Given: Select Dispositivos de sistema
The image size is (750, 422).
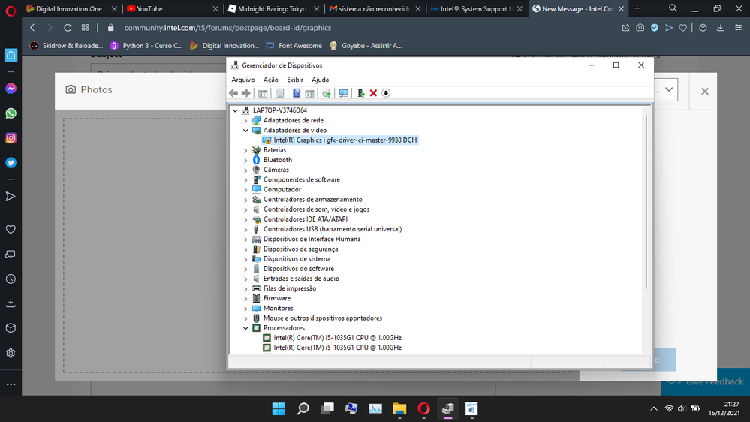Looking at the screenshot, I should coord(297,259).
